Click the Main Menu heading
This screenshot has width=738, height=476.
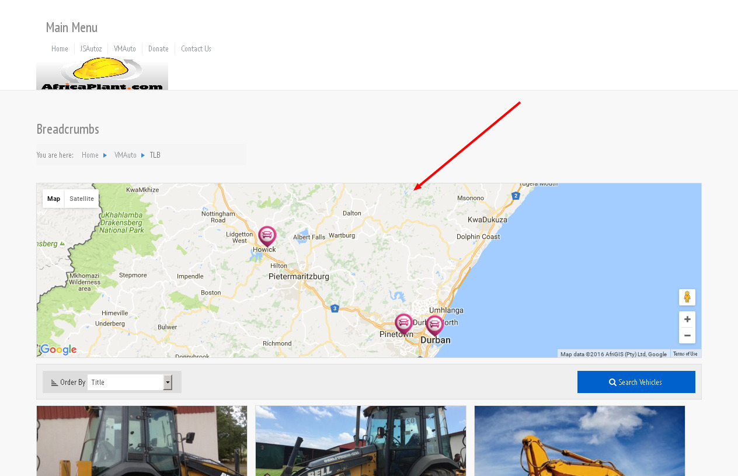point(72,27)
